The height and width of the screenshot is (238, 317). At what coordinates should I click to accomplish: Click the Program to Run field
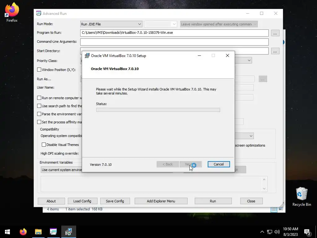coord(174,33)
